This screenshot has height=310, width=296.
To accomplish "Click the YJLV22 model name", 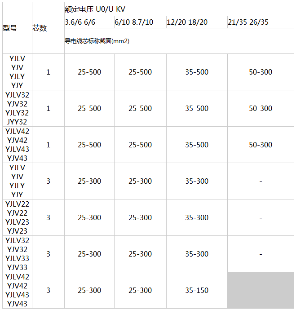I will [x=17, y=204].
